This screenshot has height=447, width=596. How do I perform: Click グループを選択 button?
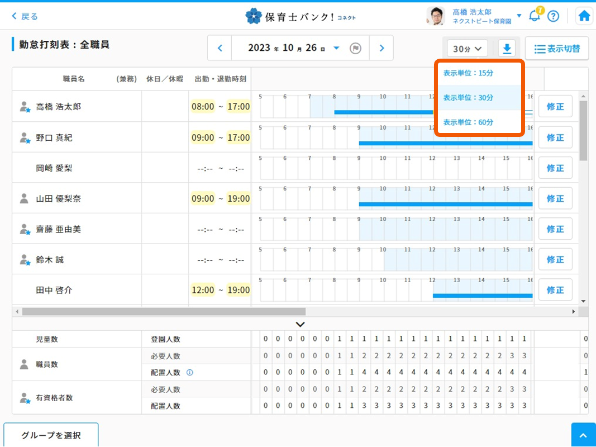click(51, 435)
